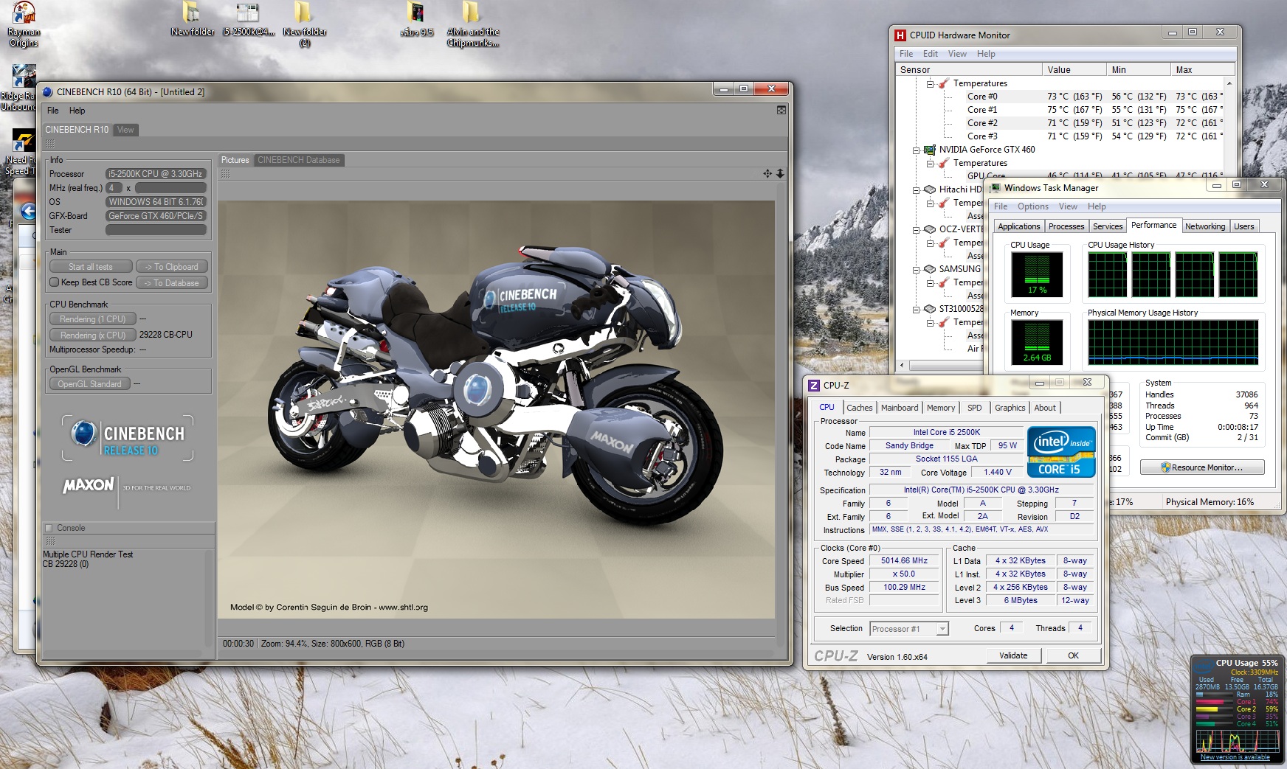Open the Edit menu in Hardware Monitor

click(931, 54)
